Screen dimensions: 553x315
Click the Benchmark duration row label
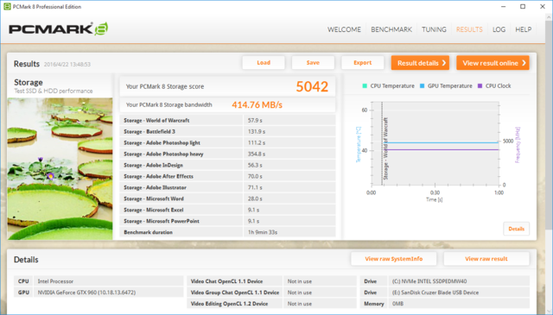coord(148,232)
